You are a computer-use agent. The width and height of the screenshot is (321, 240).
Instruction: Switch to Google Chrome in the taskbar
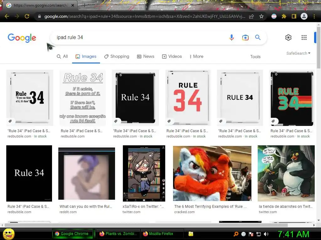[x=73, y=234]
